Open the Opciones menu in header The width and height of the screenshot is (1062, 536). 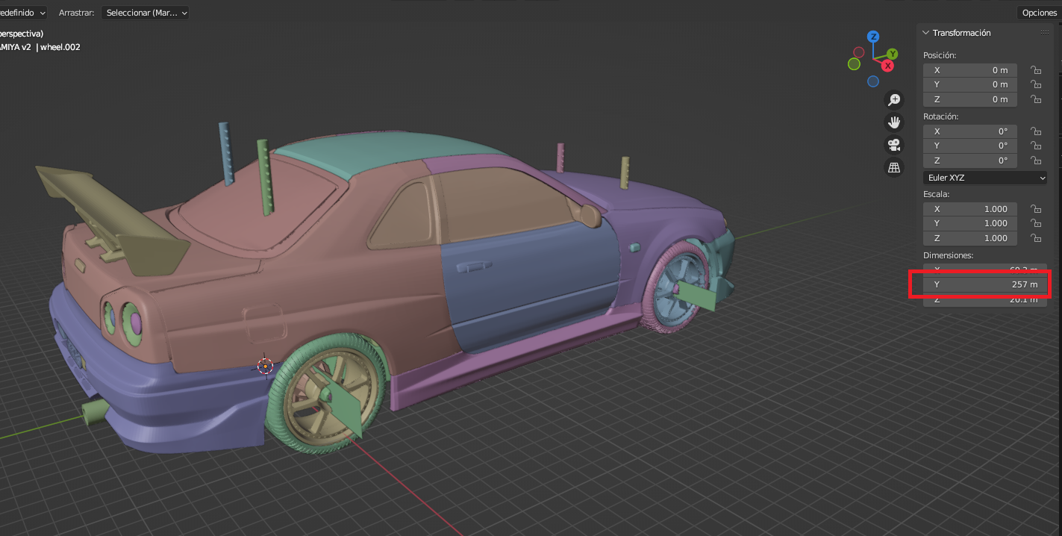[1039, 13]
